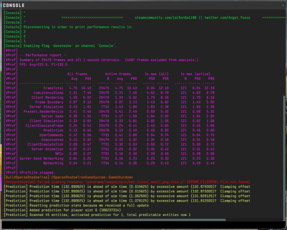Click the 'Scanned 45 entities' line
This screenshot has width=287, height=230.
click(x=97, y=215)
